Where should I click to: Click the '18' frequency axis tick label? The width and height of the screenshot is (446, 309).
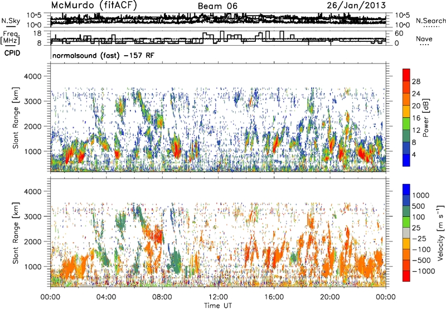click(37, 33)
